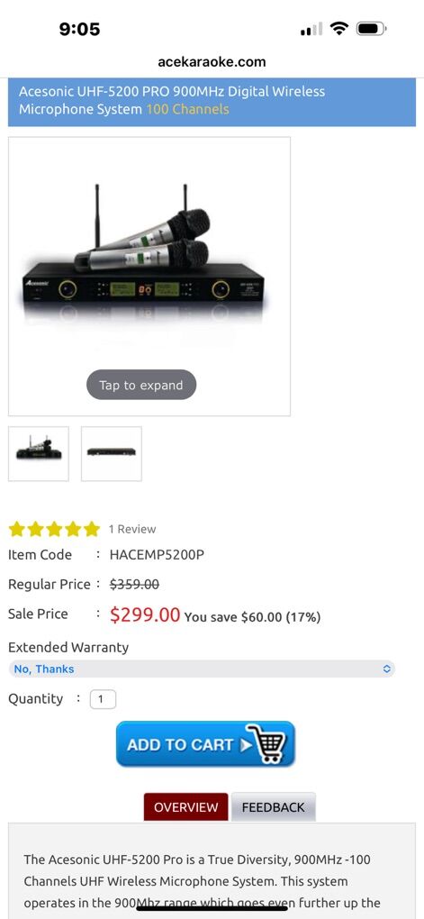The width and height of the screenshot is (424, 919).
Task: Click the ADD TO CART button
Action: click(x=205, y=743)
